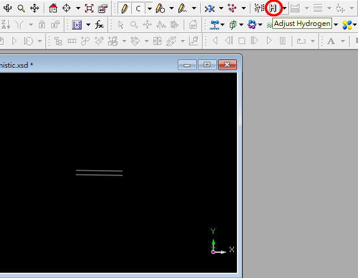
Task: Click the Sketch Ring tool
Action: [x=160, y=9]
